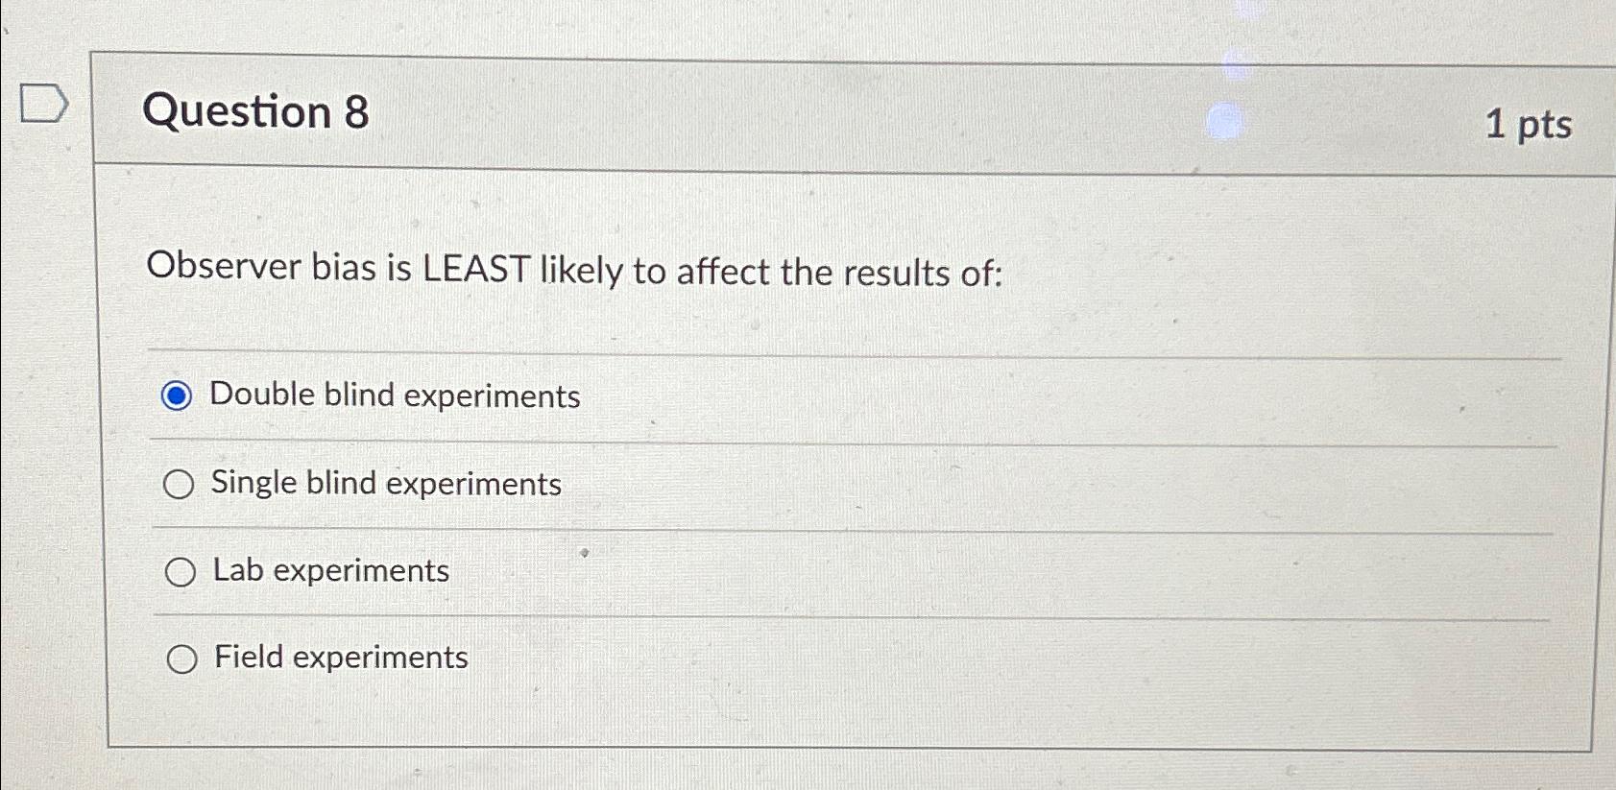Click the Field experiments answer text
1616x790 pixels.
click(340, 657)
